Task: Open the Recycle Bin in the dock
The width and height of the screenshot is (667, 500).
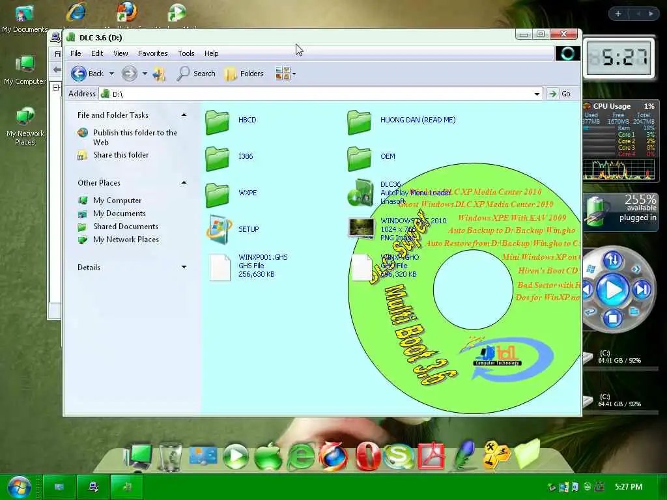Action: click(x=170, y=456)
